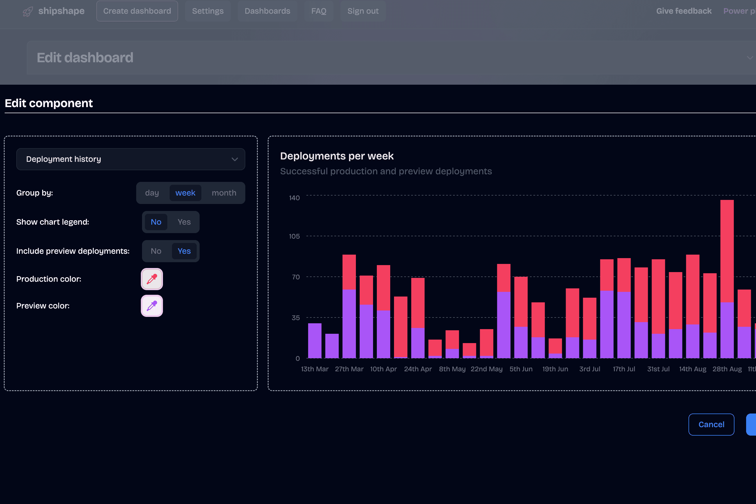The height and width of the screenshot is (504, 756).
Task: Open the FAQ page
Action: 319,11
